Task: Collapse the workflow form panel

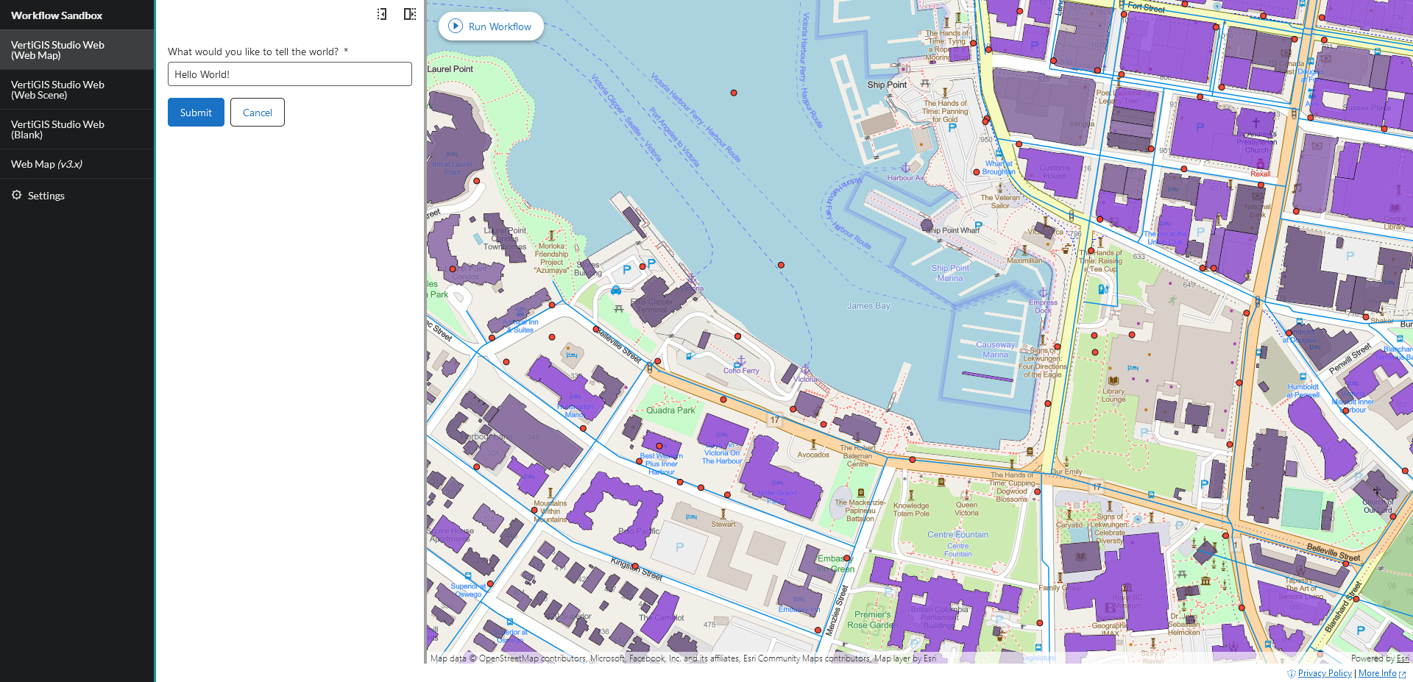Action: tap(381, 13)
